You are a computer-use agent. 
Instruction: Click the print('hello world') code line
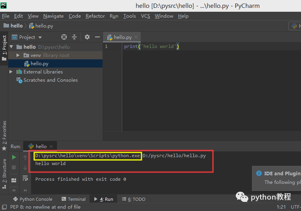(x=151, y=46)
